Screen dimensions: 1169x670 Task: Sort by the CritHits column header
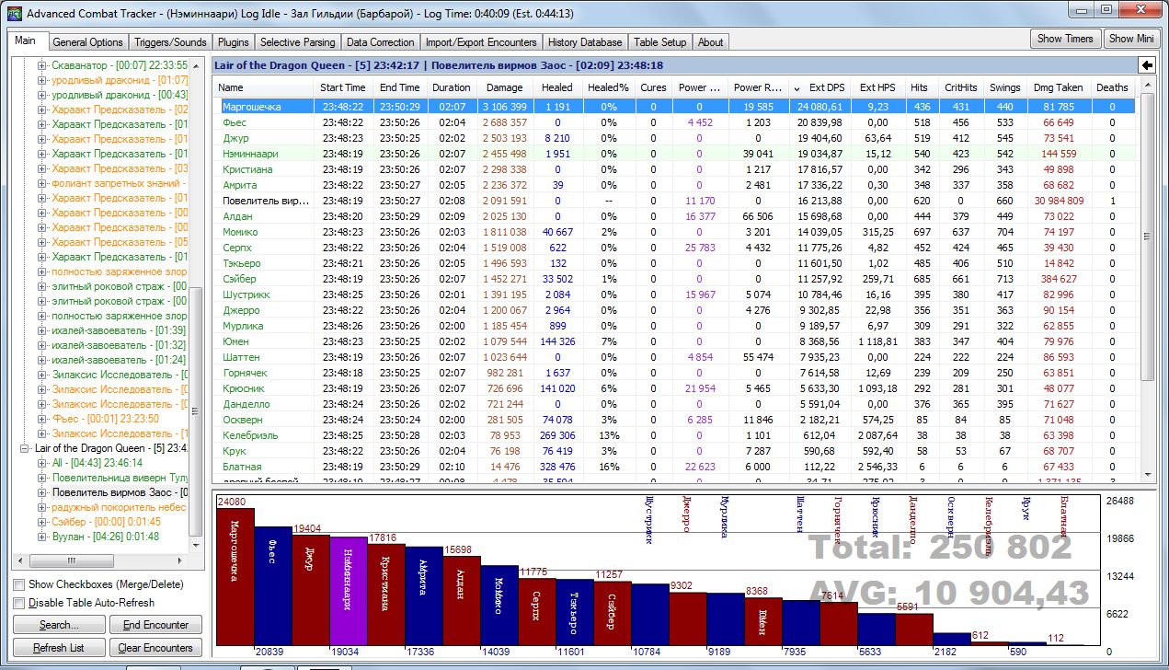[x=960, y=87]
